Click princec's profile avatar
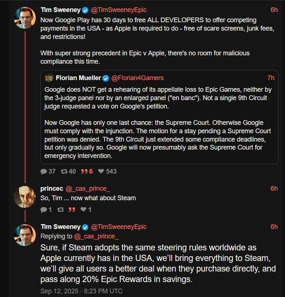 tap(24, 197)
